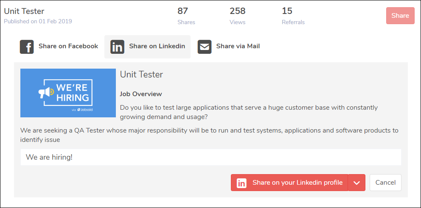Image resolution: width=421 pixels, height=208 pixels.
Task: Cancel the LinkedIn share dialog
Action: 385,183
